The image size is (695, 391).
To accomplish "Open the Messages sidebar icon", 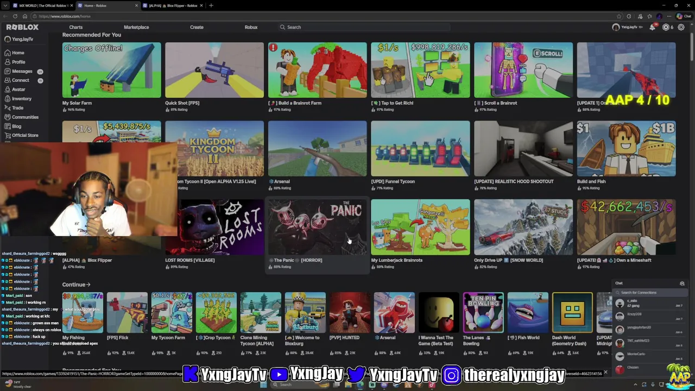I will click(x=8, y=71).
